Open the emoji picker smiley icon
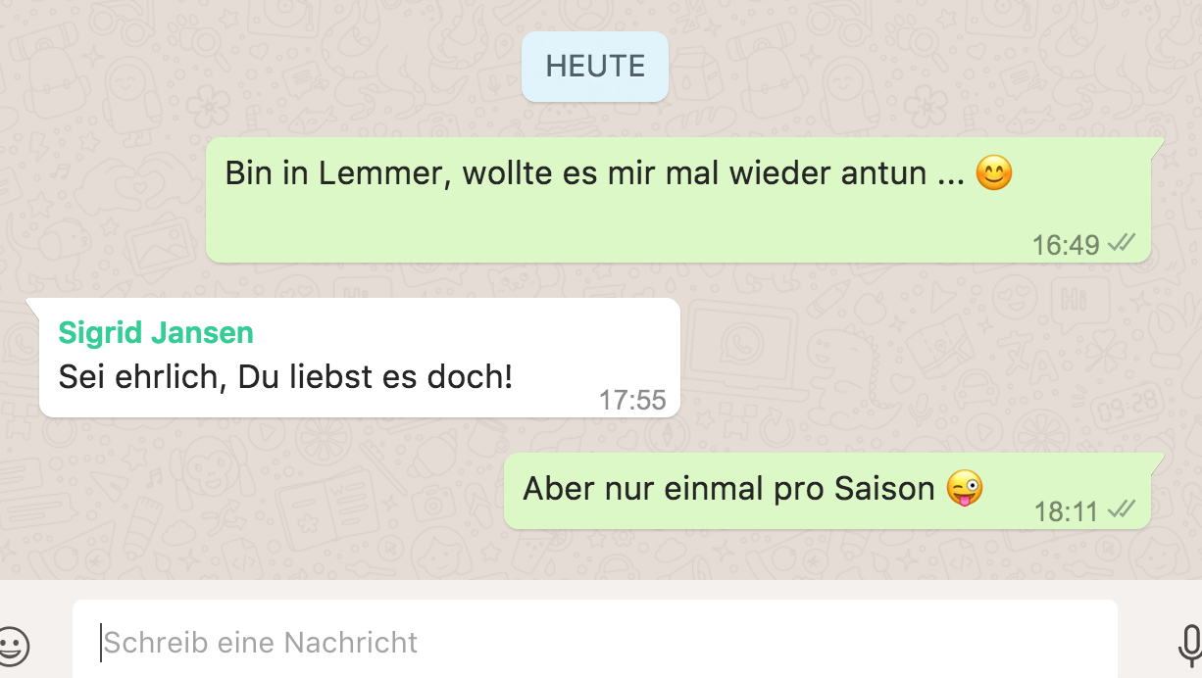This screenshot has height=678, width=1202. (14, 645)
